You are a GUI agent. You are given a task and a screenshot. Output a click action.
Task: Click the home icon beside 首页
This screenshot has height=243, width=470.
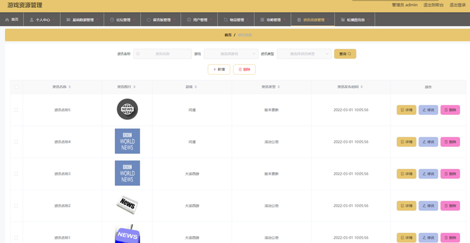click(7, 20)
